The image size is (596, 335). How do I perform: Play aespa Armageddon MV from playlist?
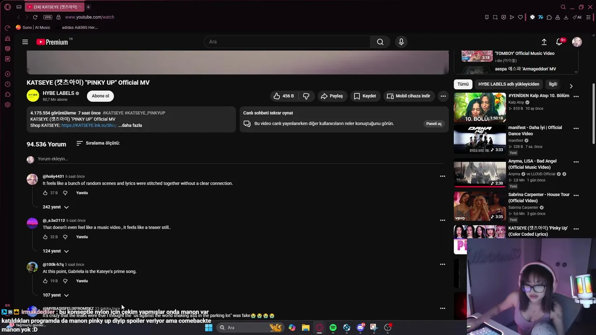526,69
